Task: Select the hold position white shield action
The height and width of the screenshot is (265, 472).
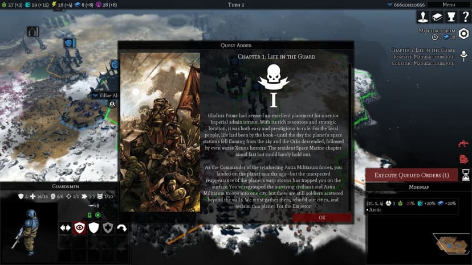Action: click(x=93, y=228)
